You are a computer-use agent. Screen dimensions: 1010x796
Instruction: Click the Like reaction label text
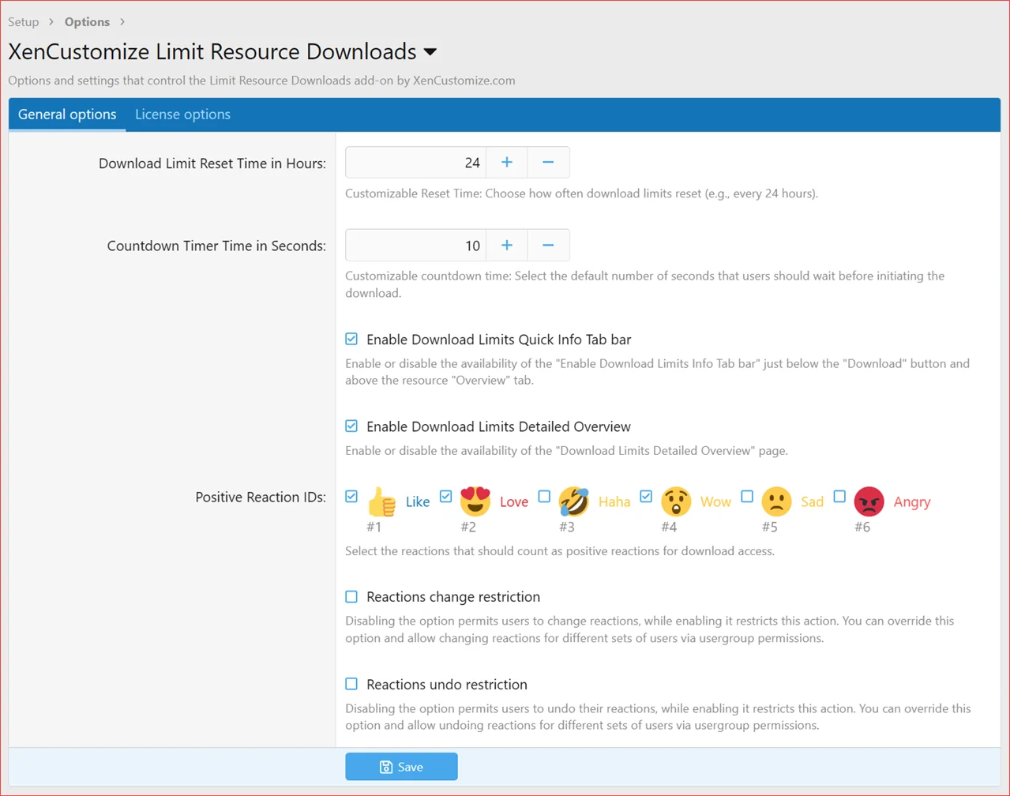[x=418, y=502]
